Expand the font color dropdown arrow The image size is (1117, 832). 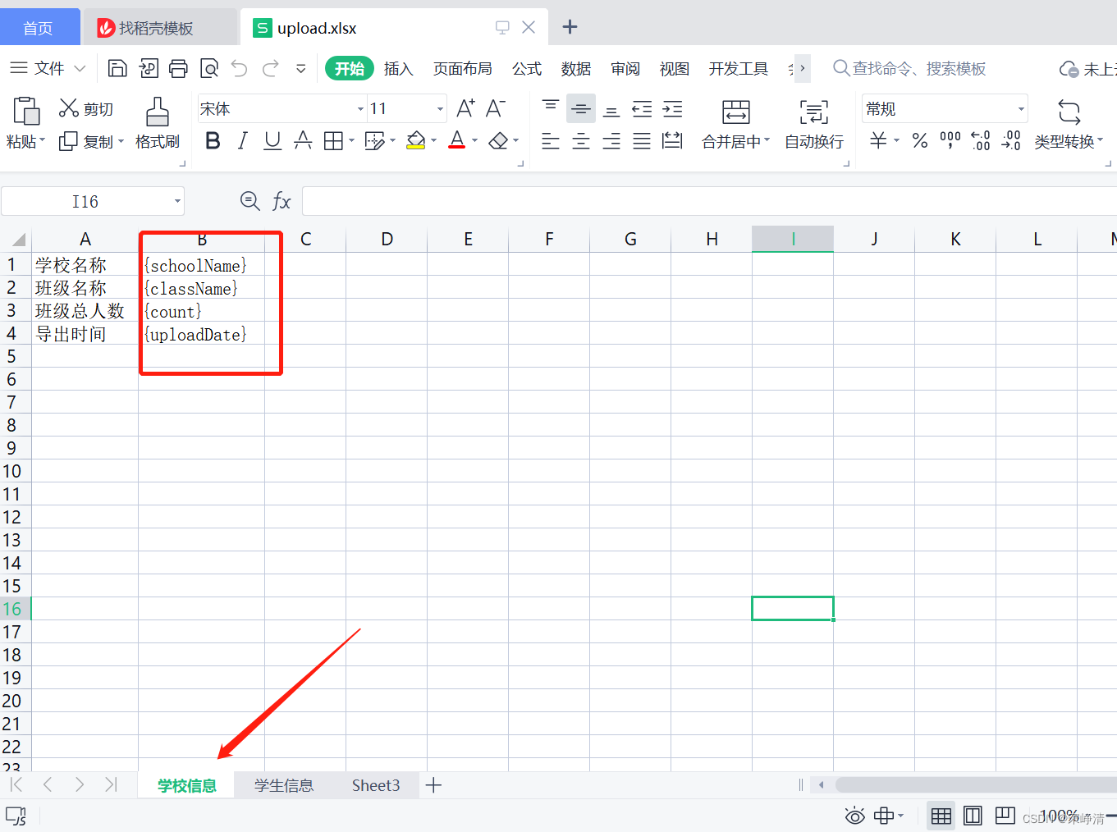474,141
